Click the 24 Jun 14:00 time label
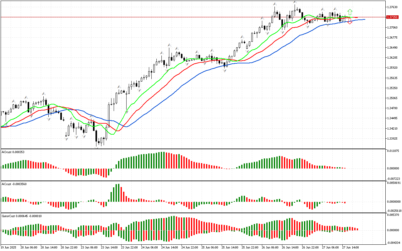The image size is (402, 251). 169,247
